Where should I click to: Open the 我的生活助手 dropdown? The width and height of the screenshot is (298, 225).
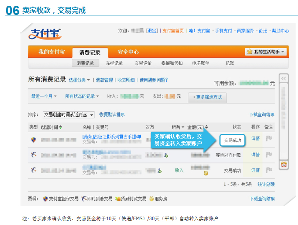point(266,52)
